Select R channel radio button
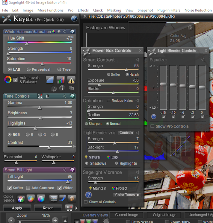Viewport: 213px width, 223px height. pos(28,134)
